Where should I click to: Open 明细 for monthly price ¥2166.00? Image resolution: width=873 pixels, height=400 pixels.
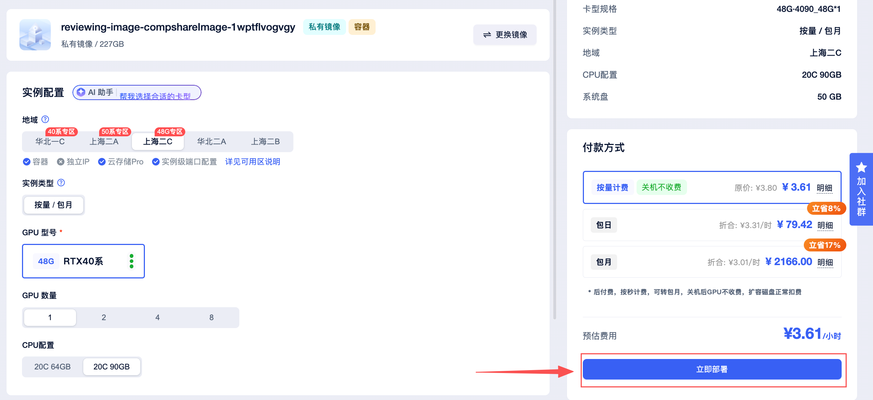[825, 263]
